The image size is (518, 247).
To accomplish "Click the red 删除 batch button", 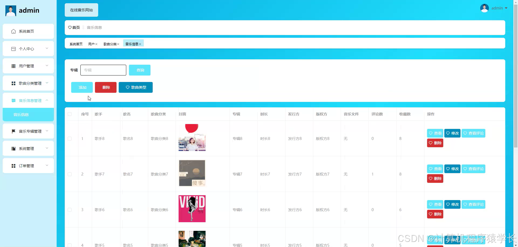I will 106,87.
